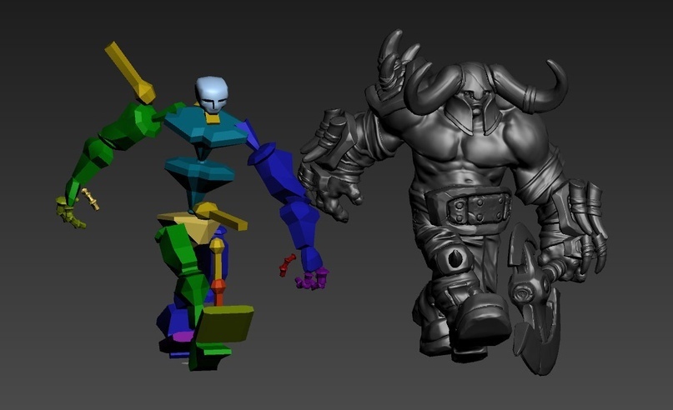
Task: Select the olive-yellow raised foot bone
Action: [x=224, y=323]
